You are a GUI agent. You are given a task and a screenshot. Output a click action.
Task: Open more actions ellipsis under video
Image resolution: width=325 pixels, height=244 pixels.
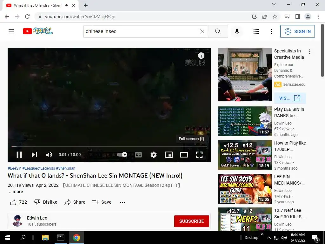pyautogui.click(x=123, y=202)
